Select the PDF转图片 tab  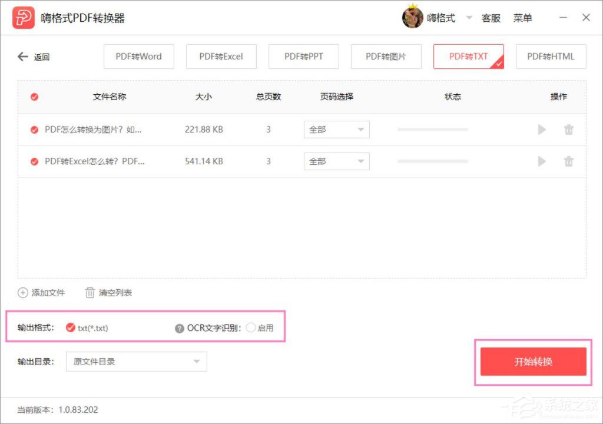point(386,57)
